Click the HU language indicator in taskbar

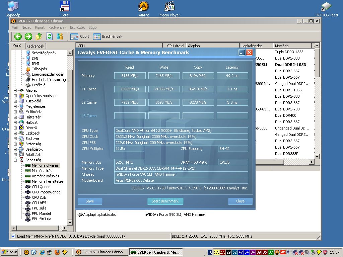[210, 252]
